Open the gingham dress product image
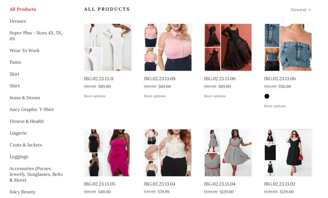The image size is (328, 198). 228,153
